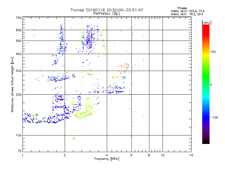
Task: Click the subtitle 'RwPretec (8p)'
Action: 107,14
